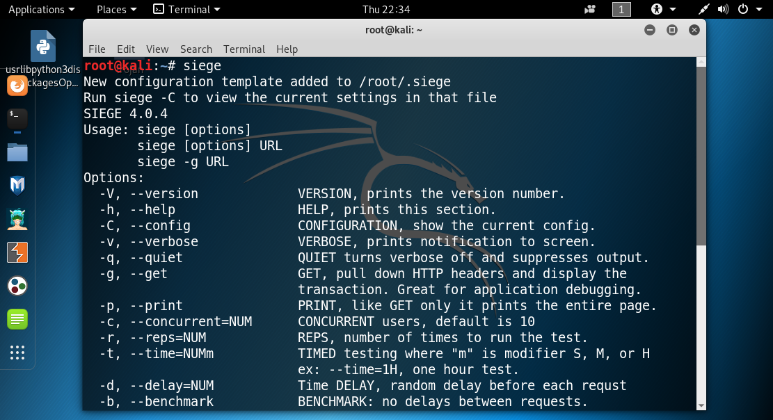773x420 pixels.
Task: Launch Metasploit from the dock
Action: (x=17, y=186)
